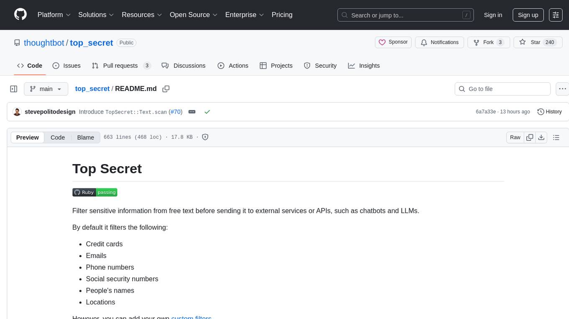Click the Ruby passing build badge

point(95,192)
